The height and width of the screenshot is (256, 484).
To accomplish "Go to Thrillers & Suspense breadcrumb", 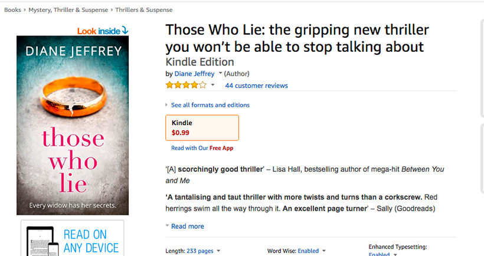I will tap(144, 10).
